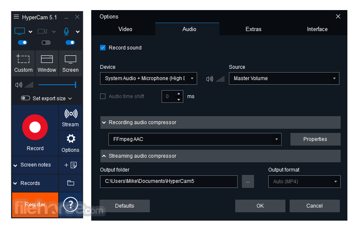This screenshot has height=229, width=357.
Task: Mute speaker icon in HyperCam panel
Action: point(19,85)
